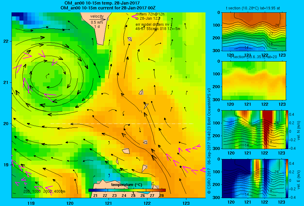Image resolution: width=304 pixels, height=206 pixels.
Task: Click the 'vel. E (m/s)' axis label
Action: tap(299, 179)
